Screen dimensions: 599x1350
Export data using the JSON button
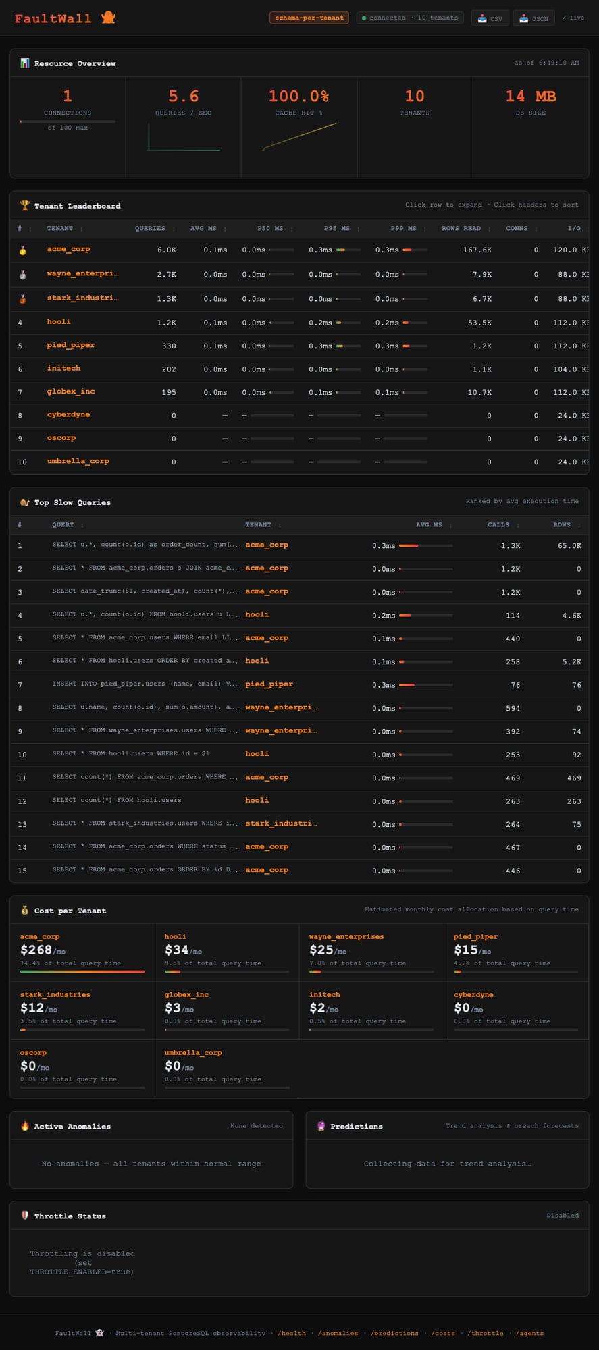(x=533, y=18)
